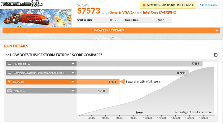
Task: Open the Intel Core i7-4720HQ link
Action: [x=160, y=12]
